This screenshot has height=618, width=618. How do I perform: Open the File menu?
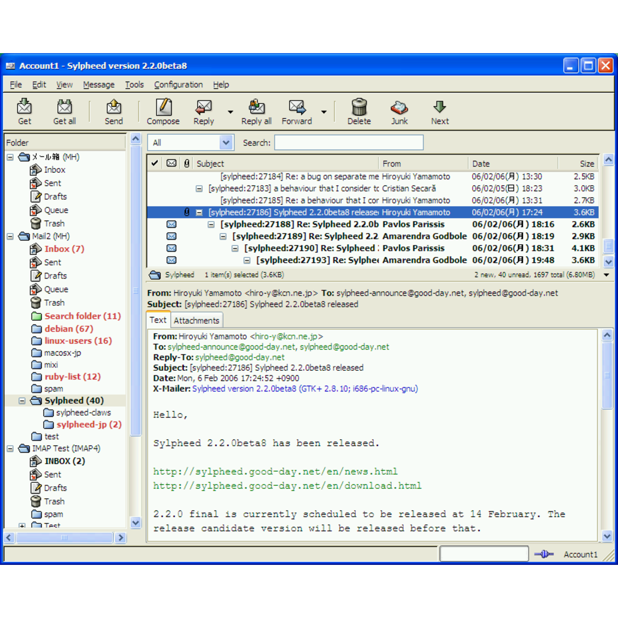pyautogui.click(x=16, y=84)
